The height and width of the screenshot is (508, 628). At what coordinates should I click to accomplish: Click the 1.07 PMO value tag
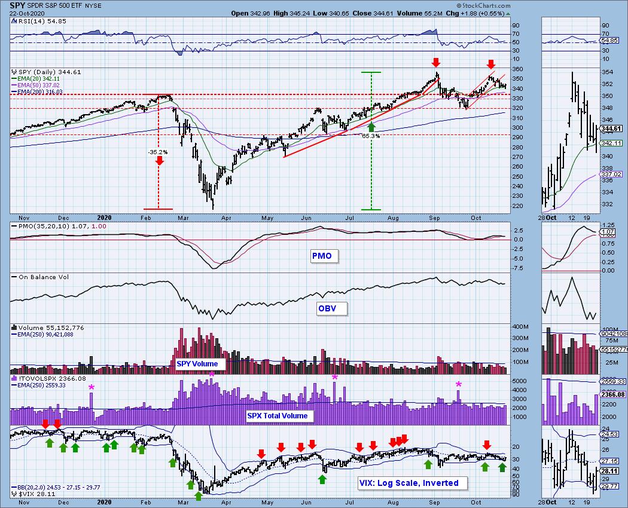tap(608, 231)
